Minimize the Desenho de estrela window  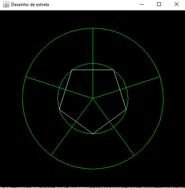point(142,5)
